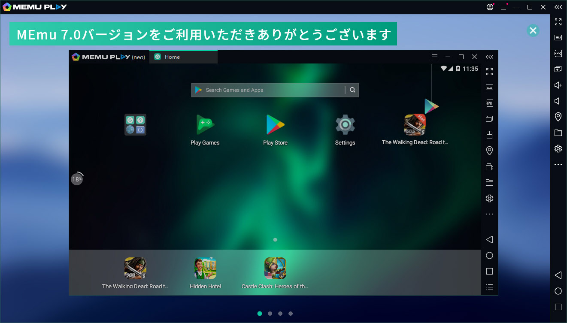This screenshot has width=567, height=323.
Task: Open The Walking Dead icon with Hot badge
Action: click(415, 129)
